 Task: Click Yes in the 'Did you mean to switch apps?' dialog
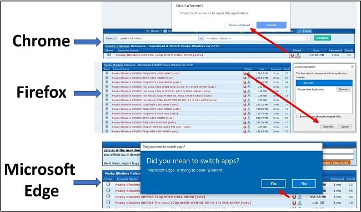pos(273,184)
